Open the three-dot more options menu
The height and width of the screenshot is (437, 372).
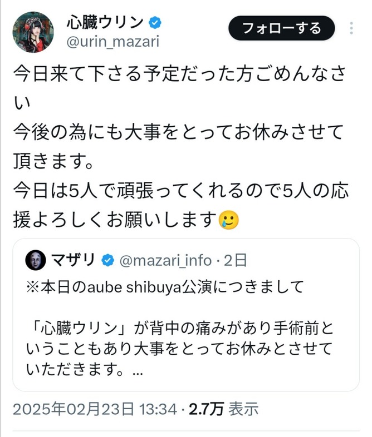352,28
